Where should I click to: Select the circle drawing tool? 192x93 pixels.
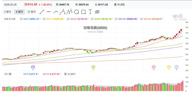(76, 12)
